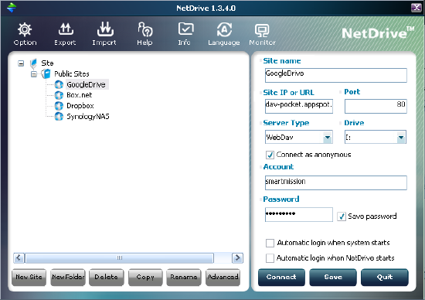Collapse the Public Sites folder
This screenshot has width=425, height=300.
point(33,74)
